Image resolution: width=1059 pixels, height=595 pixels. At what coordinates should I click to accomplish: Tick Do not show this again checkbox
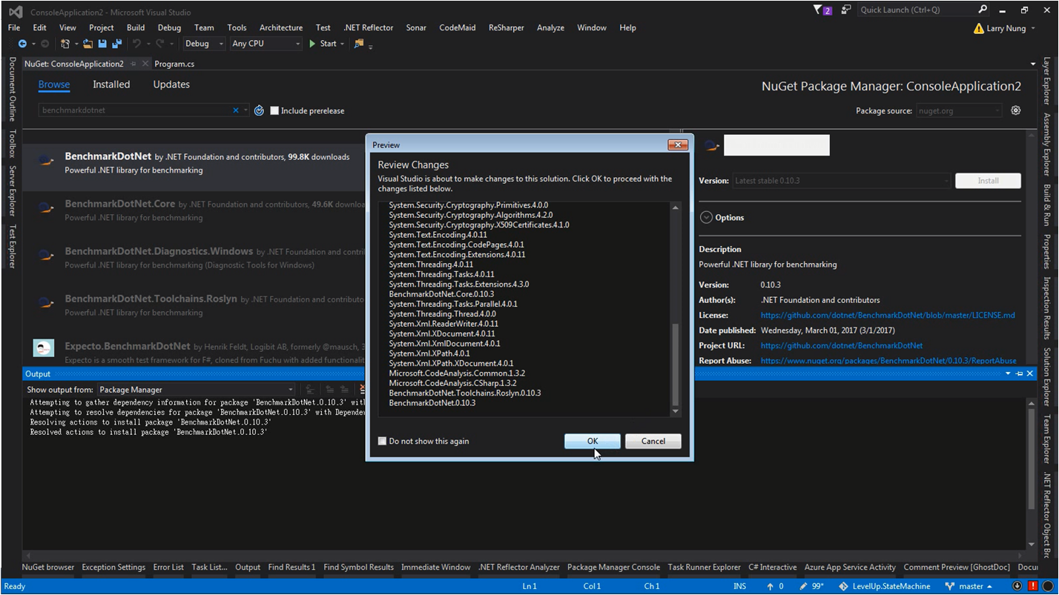382,441
